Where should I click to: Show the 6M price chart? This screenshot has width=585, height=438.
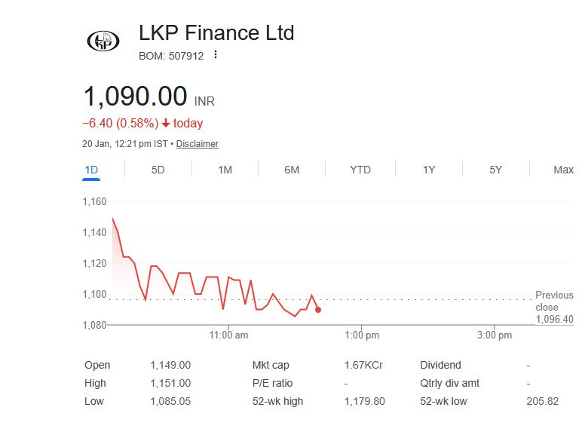[292, 170]
